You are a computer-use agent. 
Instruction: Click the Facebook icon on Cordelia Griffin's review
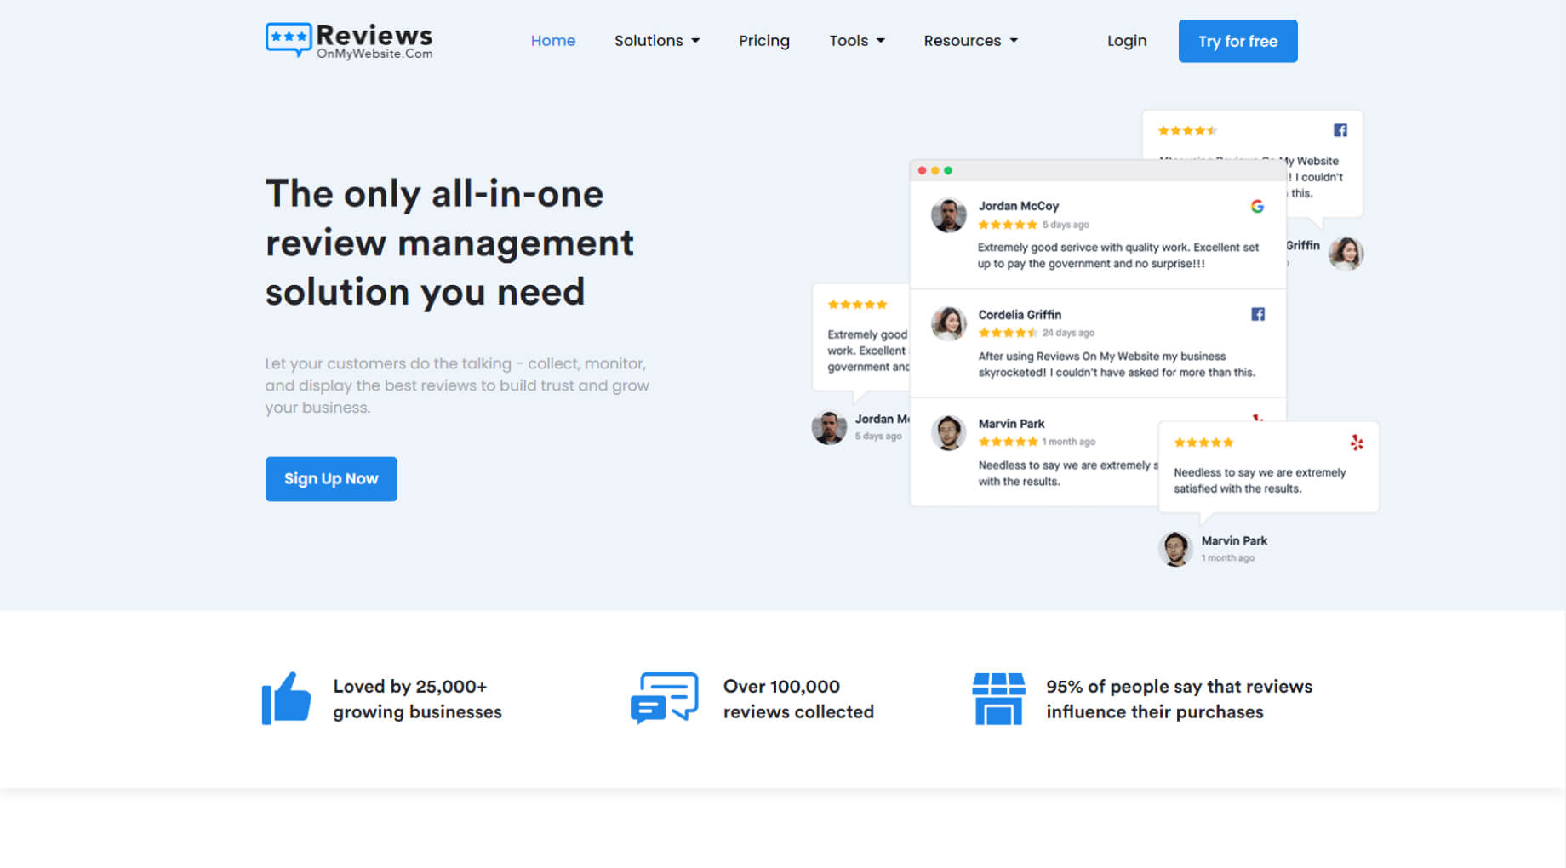(x=1258, y=314)
